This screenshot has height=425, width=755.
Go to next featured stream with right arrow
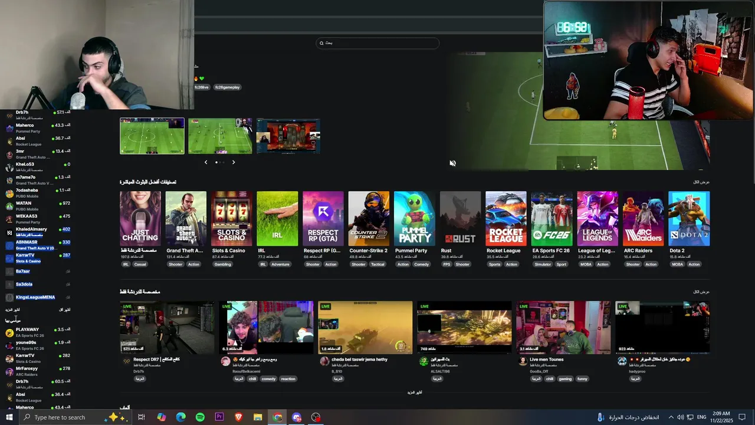point(234,162)
